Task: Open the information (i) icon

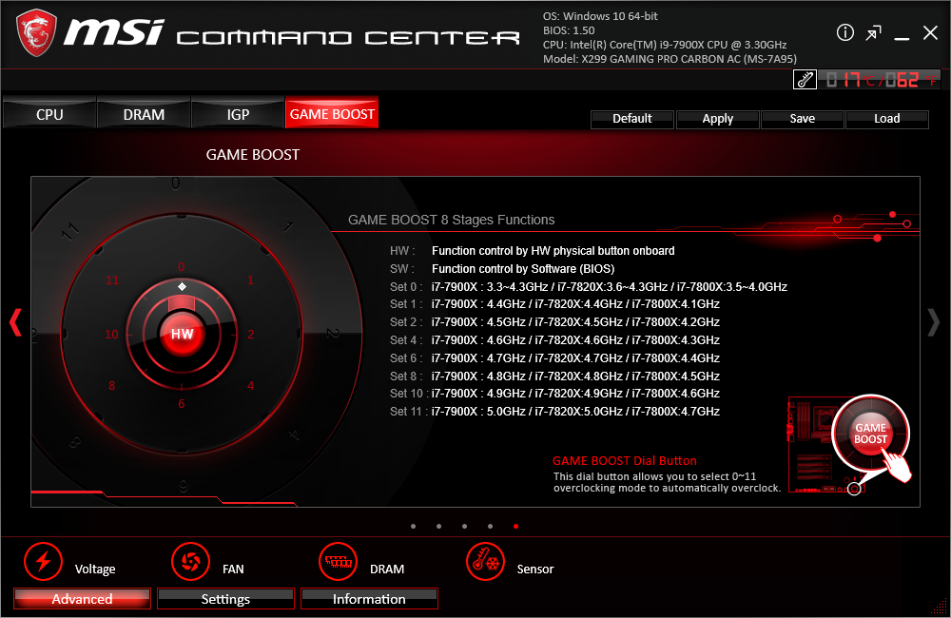Action: (844, 32)
